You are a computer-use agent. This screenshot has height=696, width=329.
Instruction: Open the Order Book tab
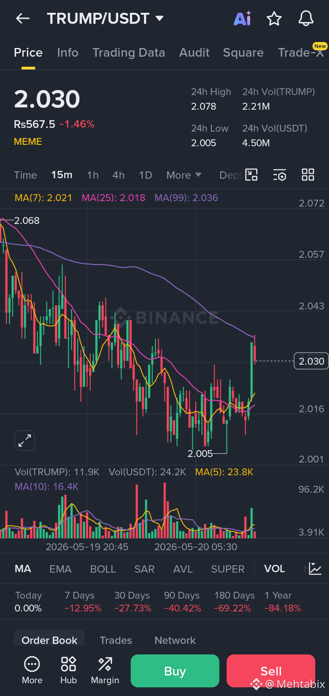pyautogui.click(x=49, y=640)
